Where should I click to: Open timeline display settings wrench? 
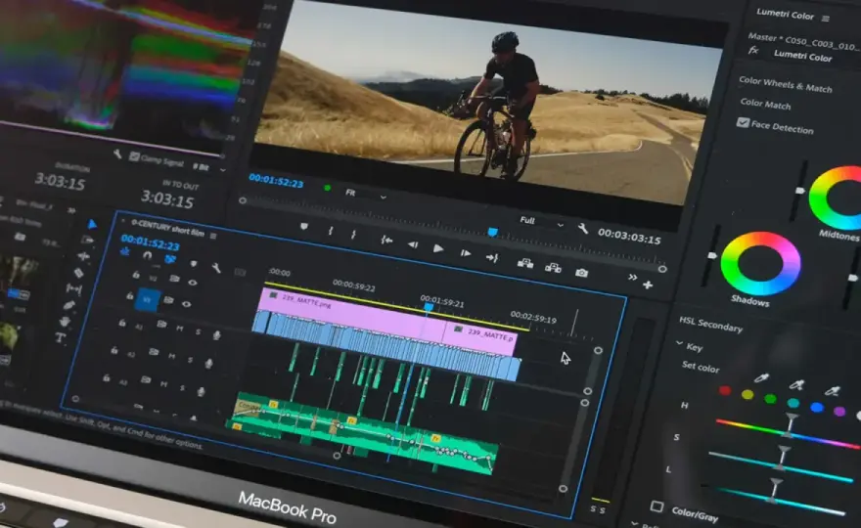216,267
